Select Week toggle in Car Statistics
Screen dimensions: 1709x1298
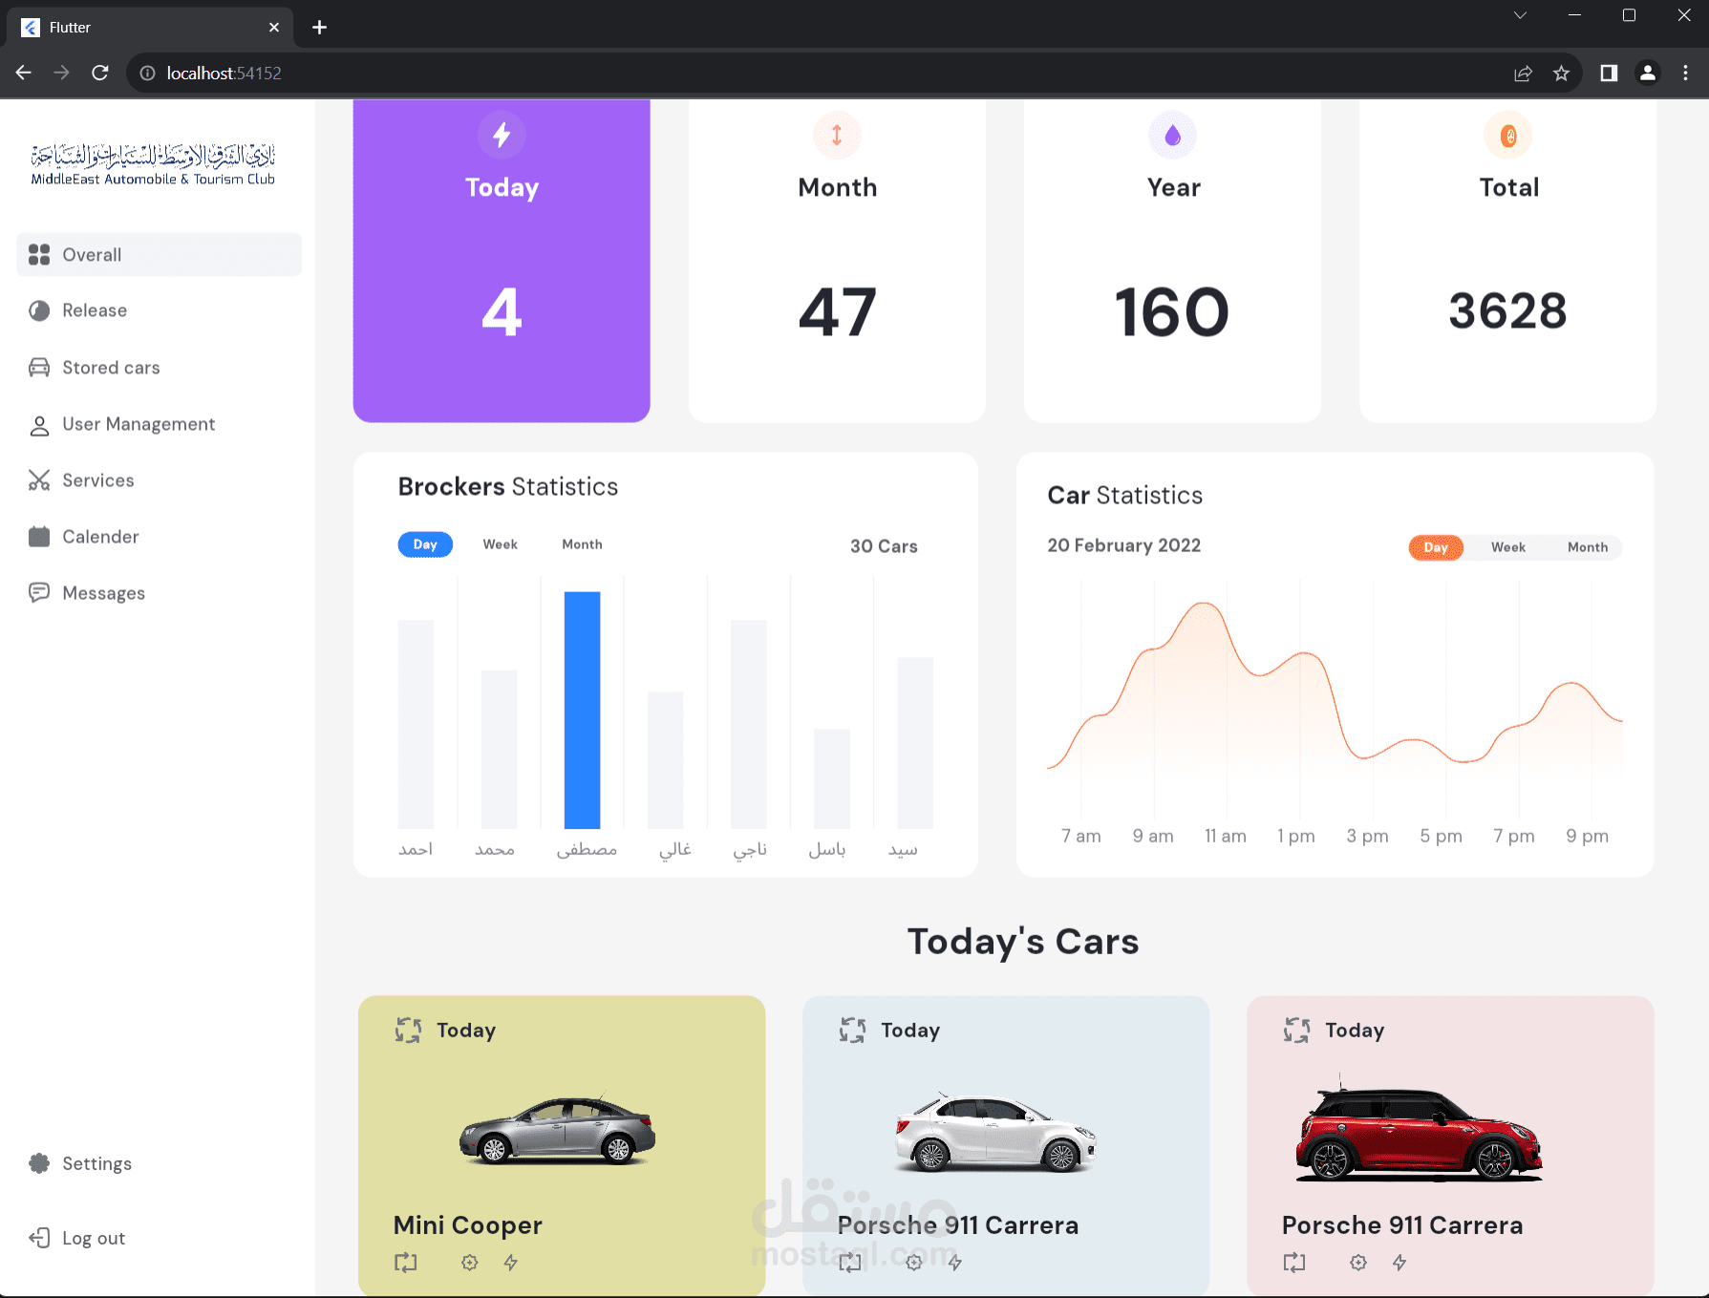[1508, 547]
